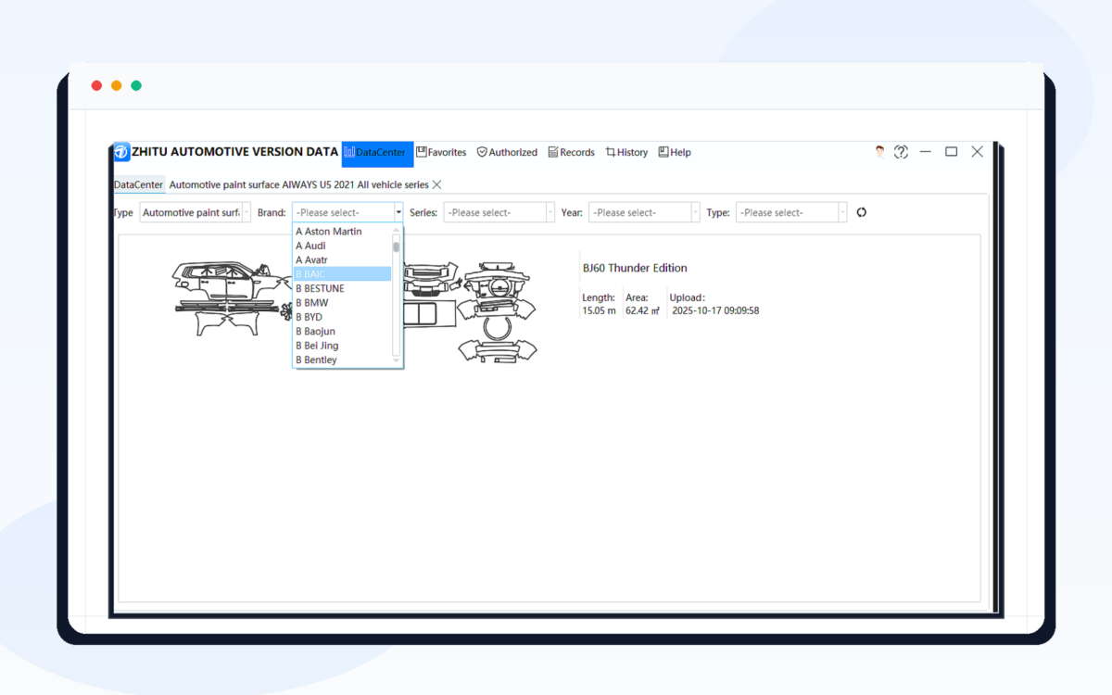Click the green macOS-style zoom dot
This screenshot has height=695, width=1112.
pos(136,85)
